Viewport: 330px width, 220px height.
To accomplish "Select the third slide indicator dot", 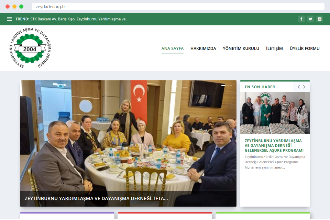I will (231, 85).
